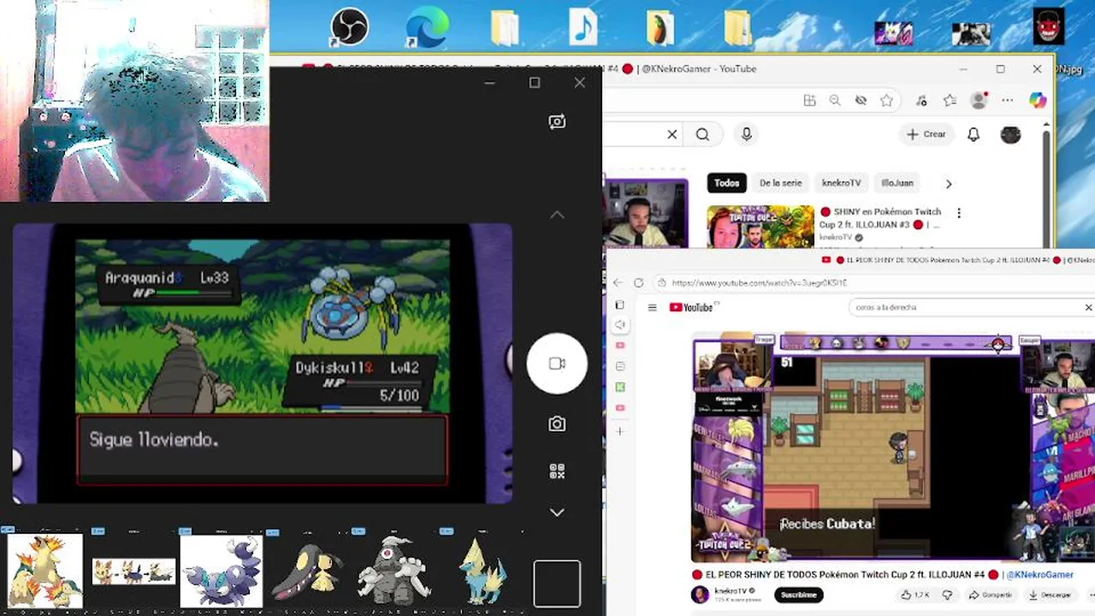The height and width of the screenshot is (616, 1095).
Task: Select the empty team slot box
Action: click(x=557, y=583)
